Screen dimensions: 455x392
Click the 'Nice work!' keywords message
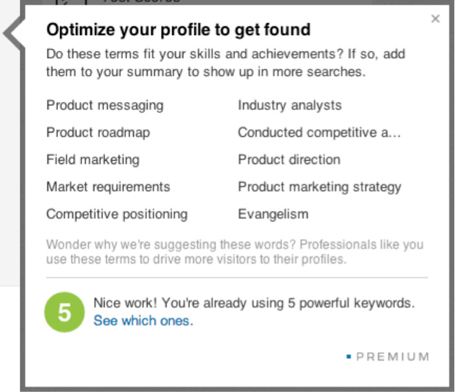point(254,303)
